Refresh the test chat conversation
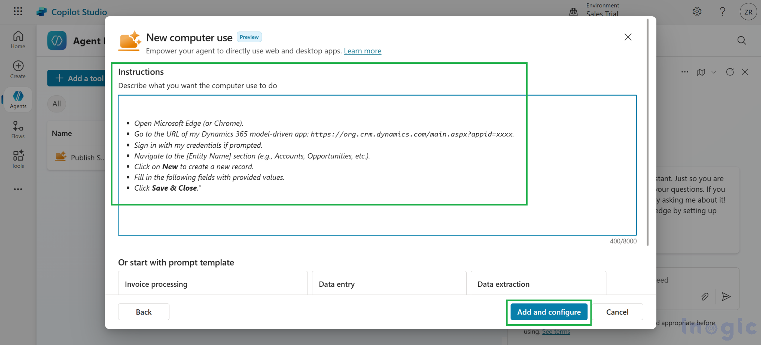 click(x=730, y=72)
